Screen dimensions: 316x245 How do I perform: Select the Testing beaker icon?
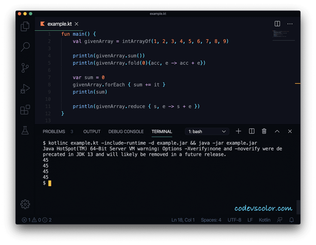click(25, 131)
